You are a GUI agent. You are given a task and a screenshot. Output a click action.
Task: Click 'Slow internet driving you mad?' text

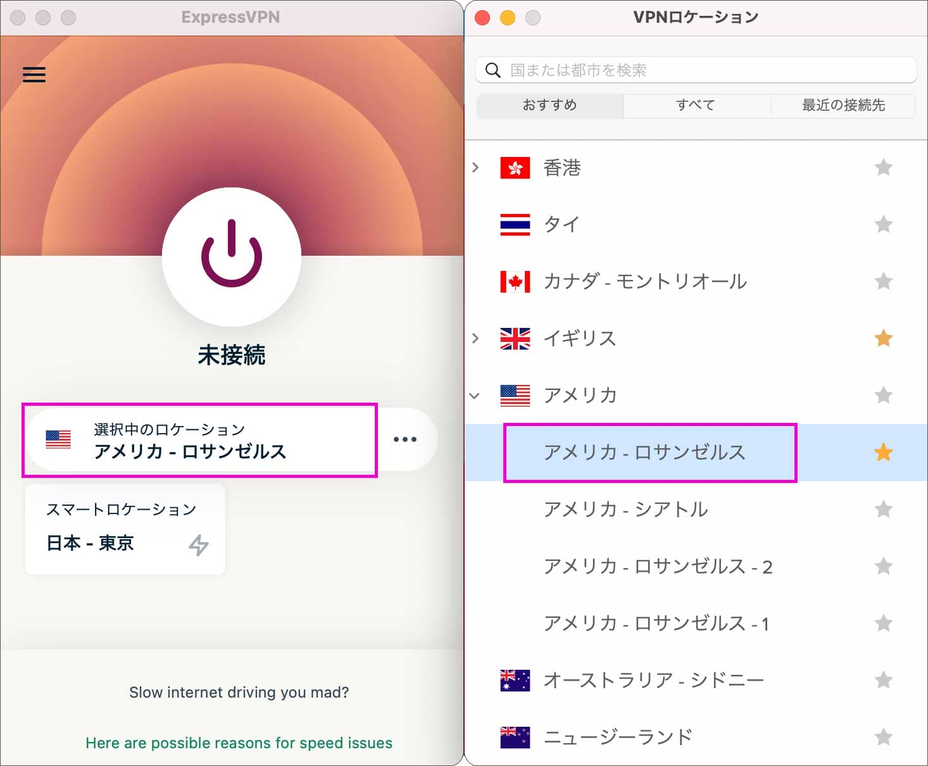(239, 693)
